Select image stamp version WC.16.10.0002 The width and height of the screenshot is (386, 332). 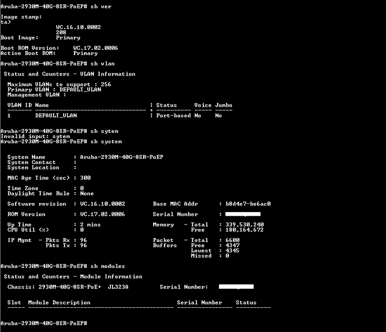coord(78,28)
